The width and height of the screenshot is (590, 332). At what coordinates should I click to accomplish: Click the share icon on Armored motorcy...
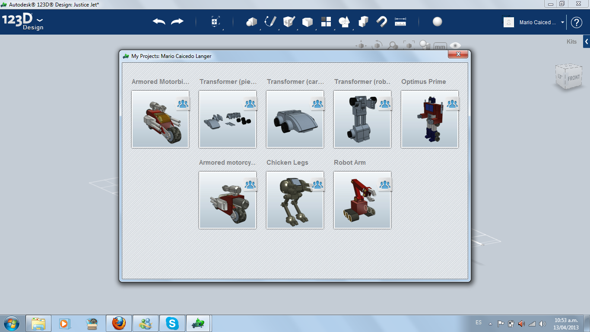pyautogui.click(x=250, y=185)
